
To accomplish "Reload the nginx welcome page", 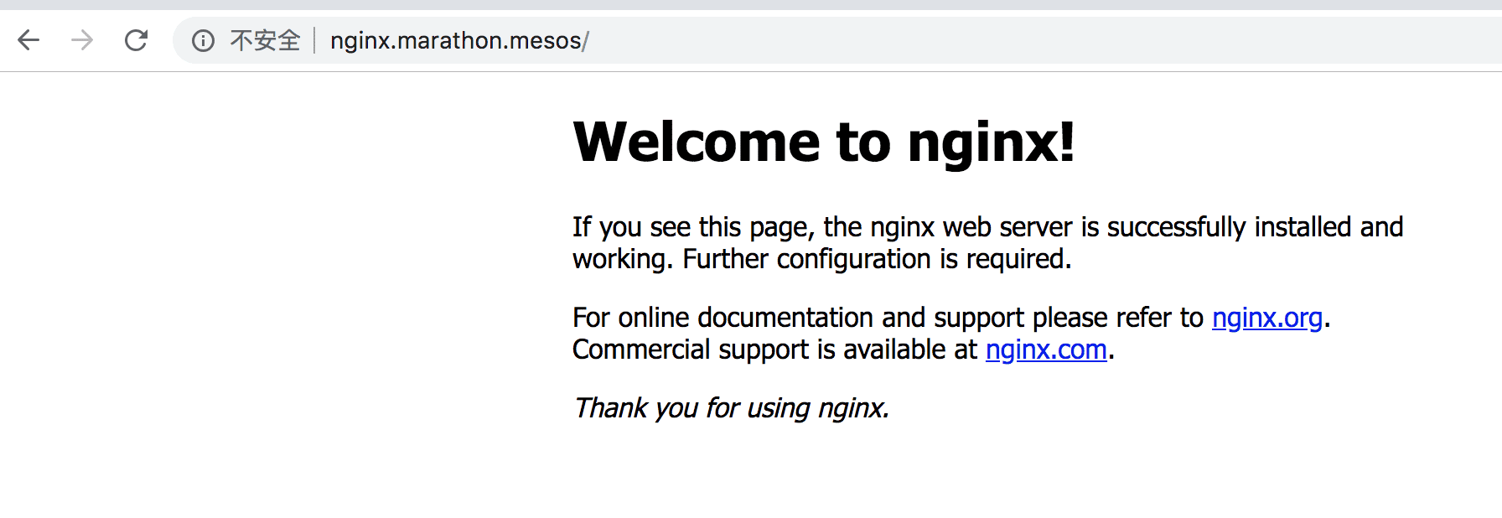I will pos(136,40).
